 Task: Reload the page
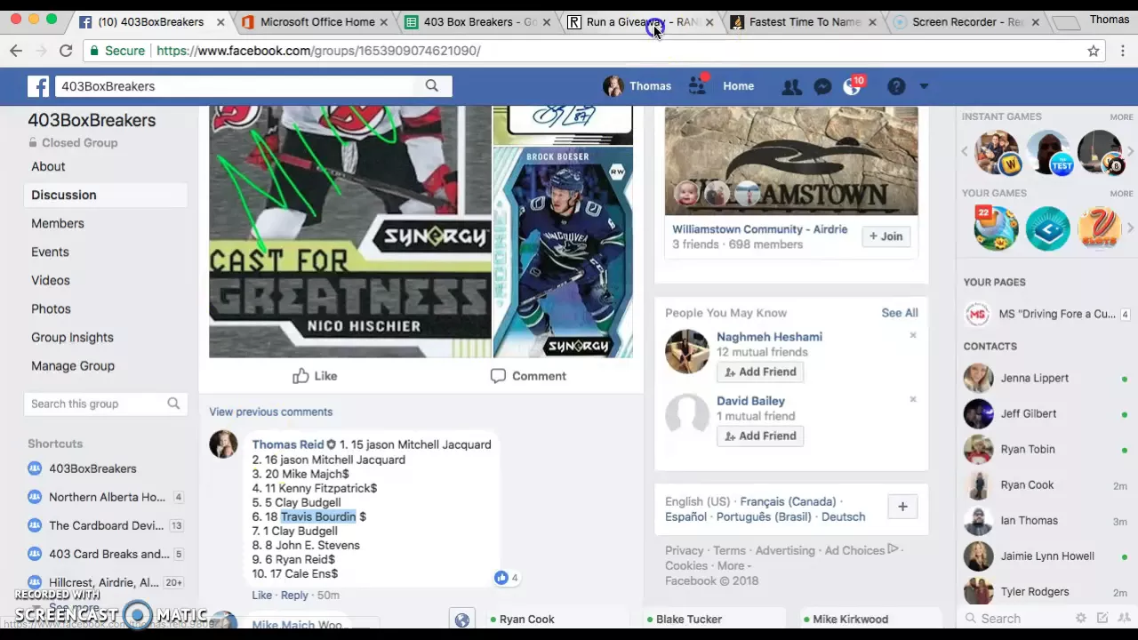pos(66,51)
